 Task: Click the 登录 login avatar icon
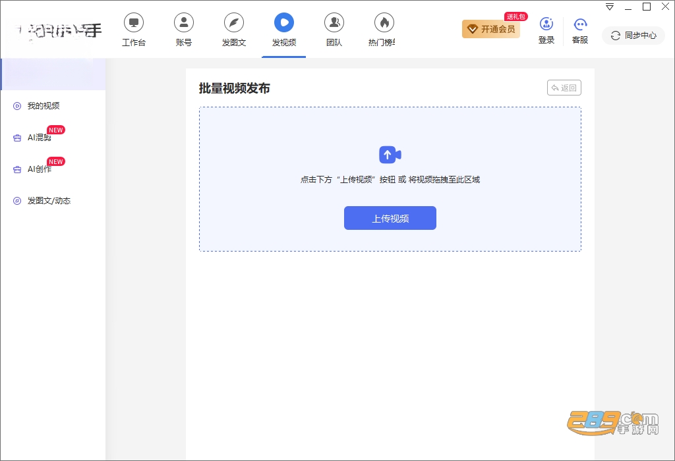coord(546,24)
